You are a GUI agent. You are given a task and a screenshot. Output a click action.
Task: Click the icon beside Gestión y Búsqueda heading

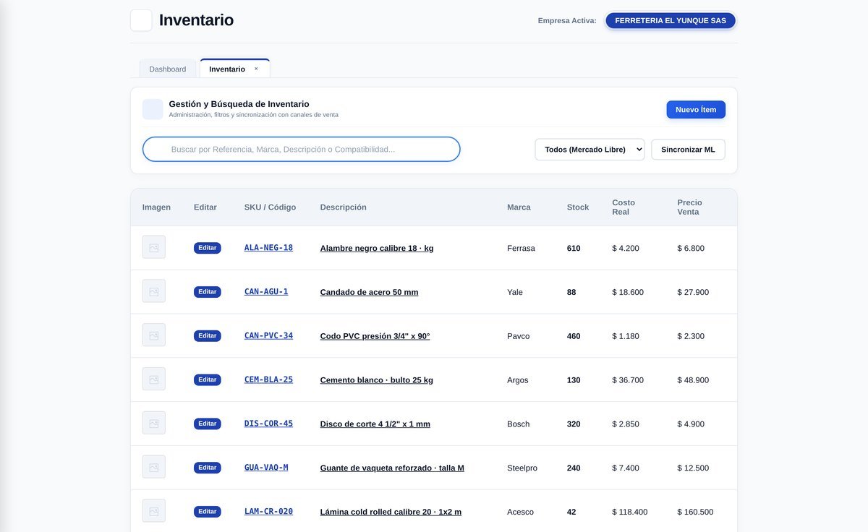click(153, 109)
